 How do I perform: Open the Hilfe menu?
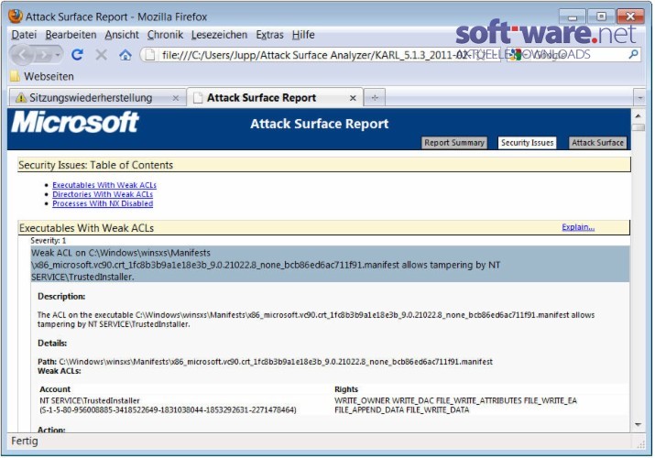[303, 35]
